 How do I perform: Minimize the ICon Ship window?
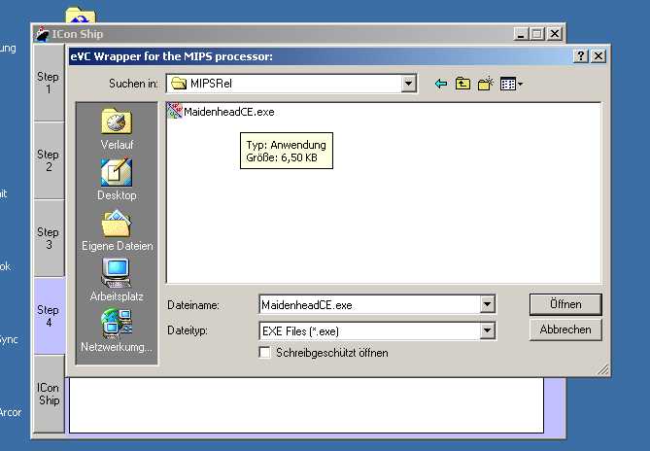coord(521,34)
